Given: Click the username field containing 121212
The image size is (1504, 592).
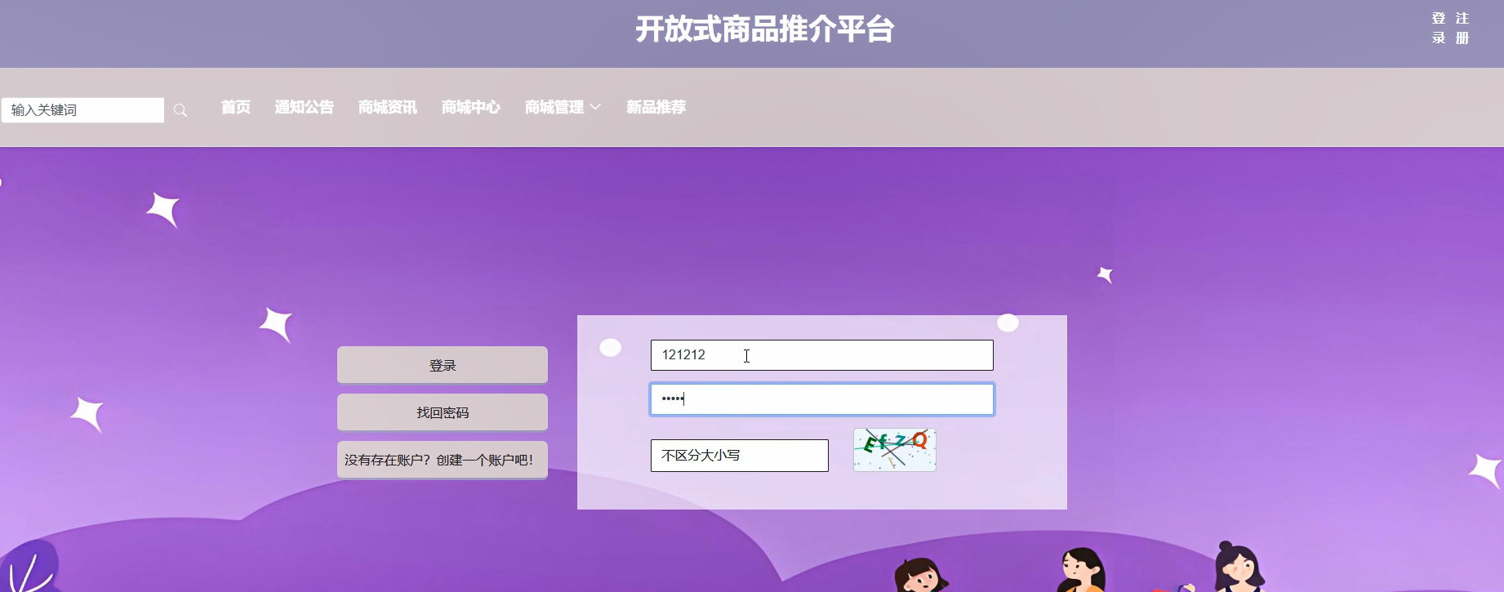Looking at the screenshot, I should coord(822,355).
